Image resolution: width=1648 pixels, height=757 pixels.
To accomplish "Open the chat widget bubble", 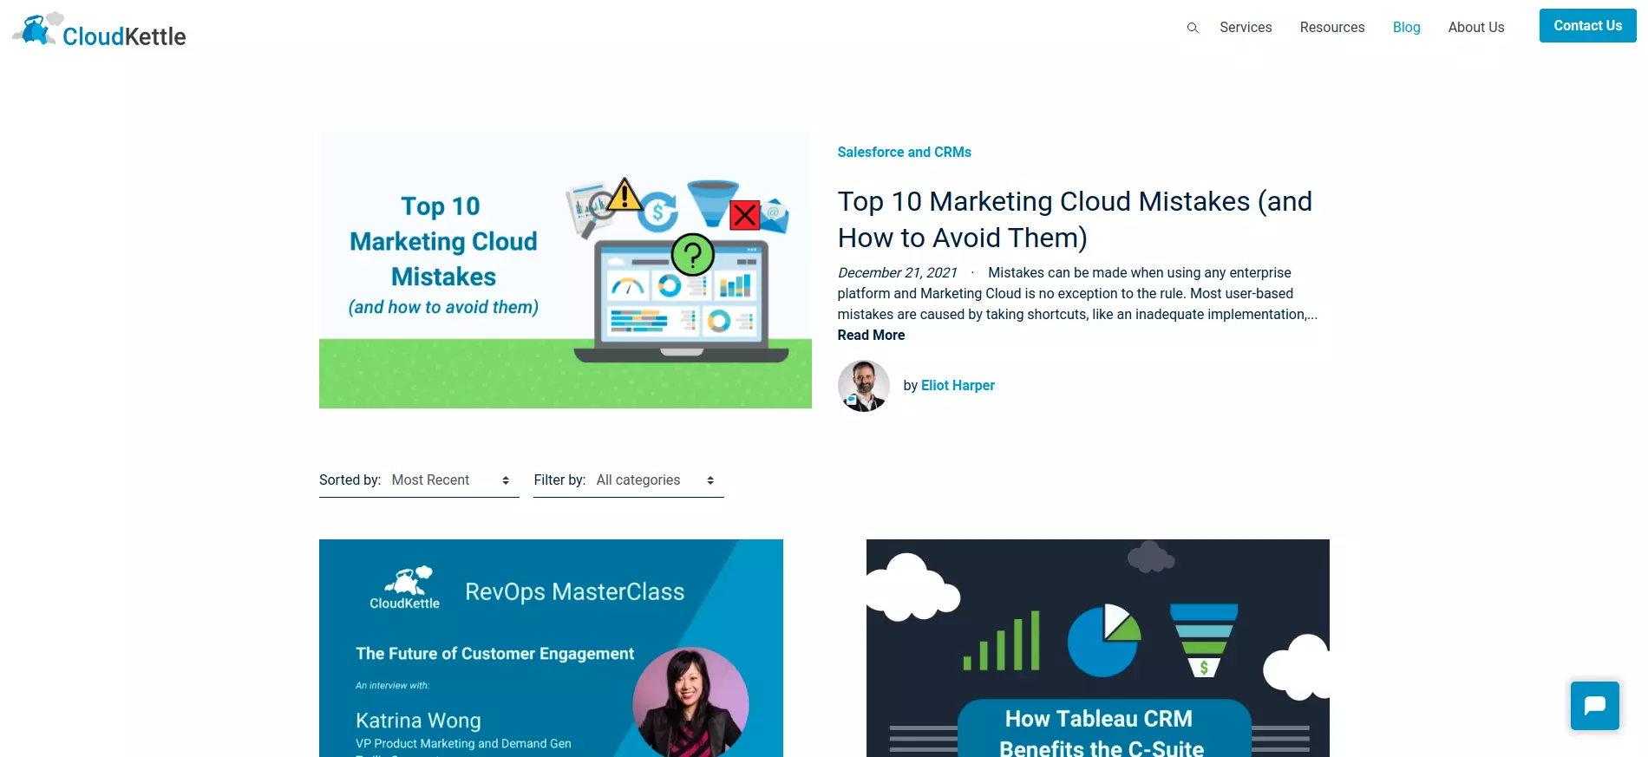I will [1594, 706].
